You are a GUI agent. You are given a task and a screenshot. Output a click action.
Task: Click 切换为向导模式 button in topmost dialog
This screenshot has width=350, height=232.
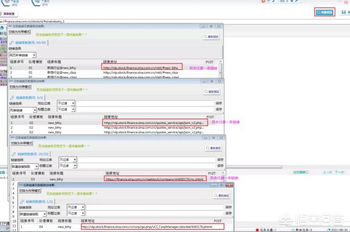20,32
